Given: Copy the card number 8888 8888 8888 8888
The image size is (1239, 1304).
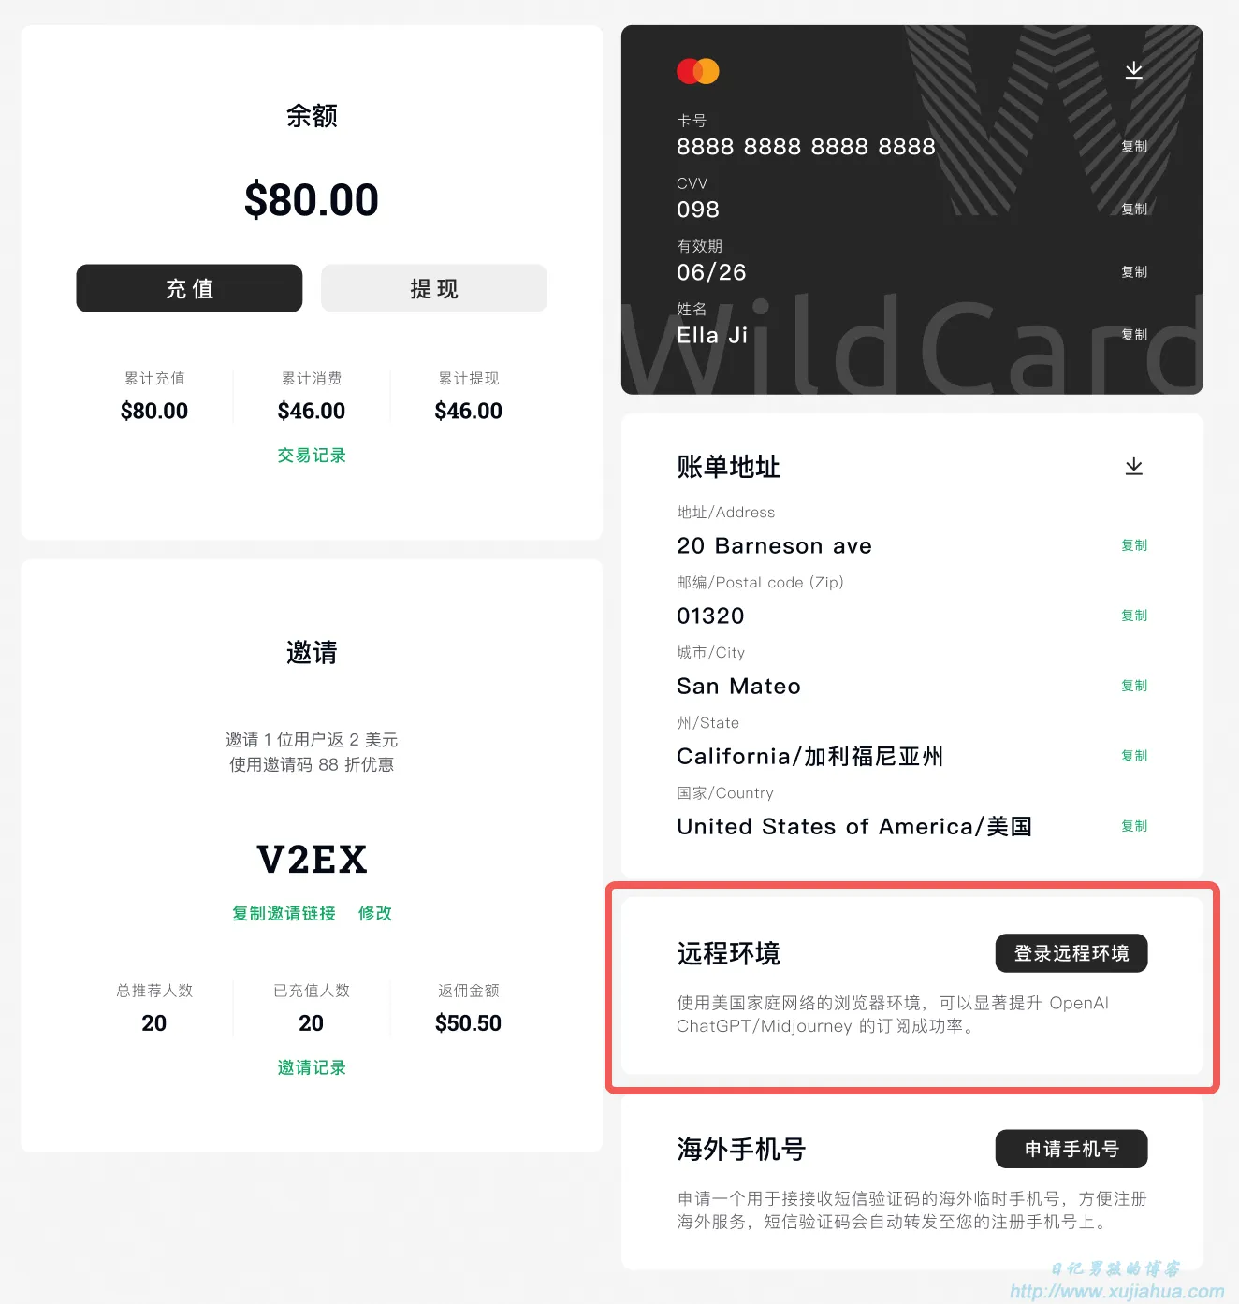Looking at the screenshot, I should click(1134, 147).
